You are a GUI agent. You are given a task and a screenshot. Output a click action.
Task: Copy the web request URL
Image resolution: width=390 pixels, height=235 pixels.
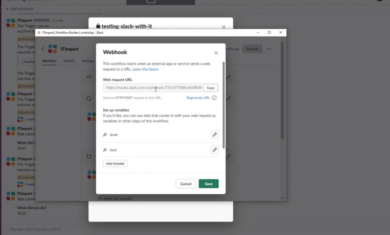coord(210,88)
